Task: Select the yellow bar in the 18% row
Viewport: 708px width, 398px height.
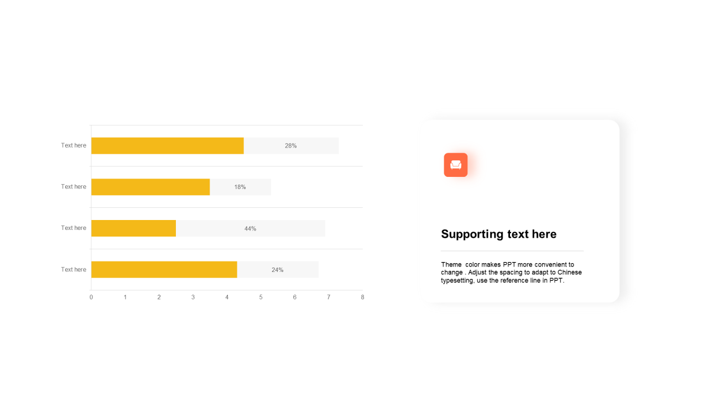Action: coord(150,187)
